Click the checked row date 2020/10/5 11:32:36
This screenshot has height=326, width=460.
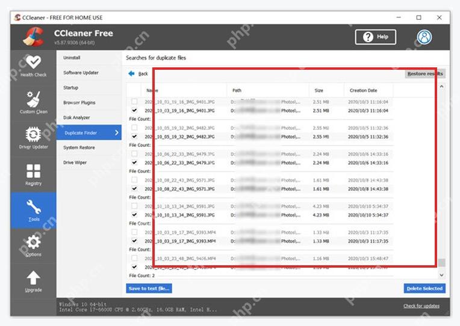[x=368, y=137]
